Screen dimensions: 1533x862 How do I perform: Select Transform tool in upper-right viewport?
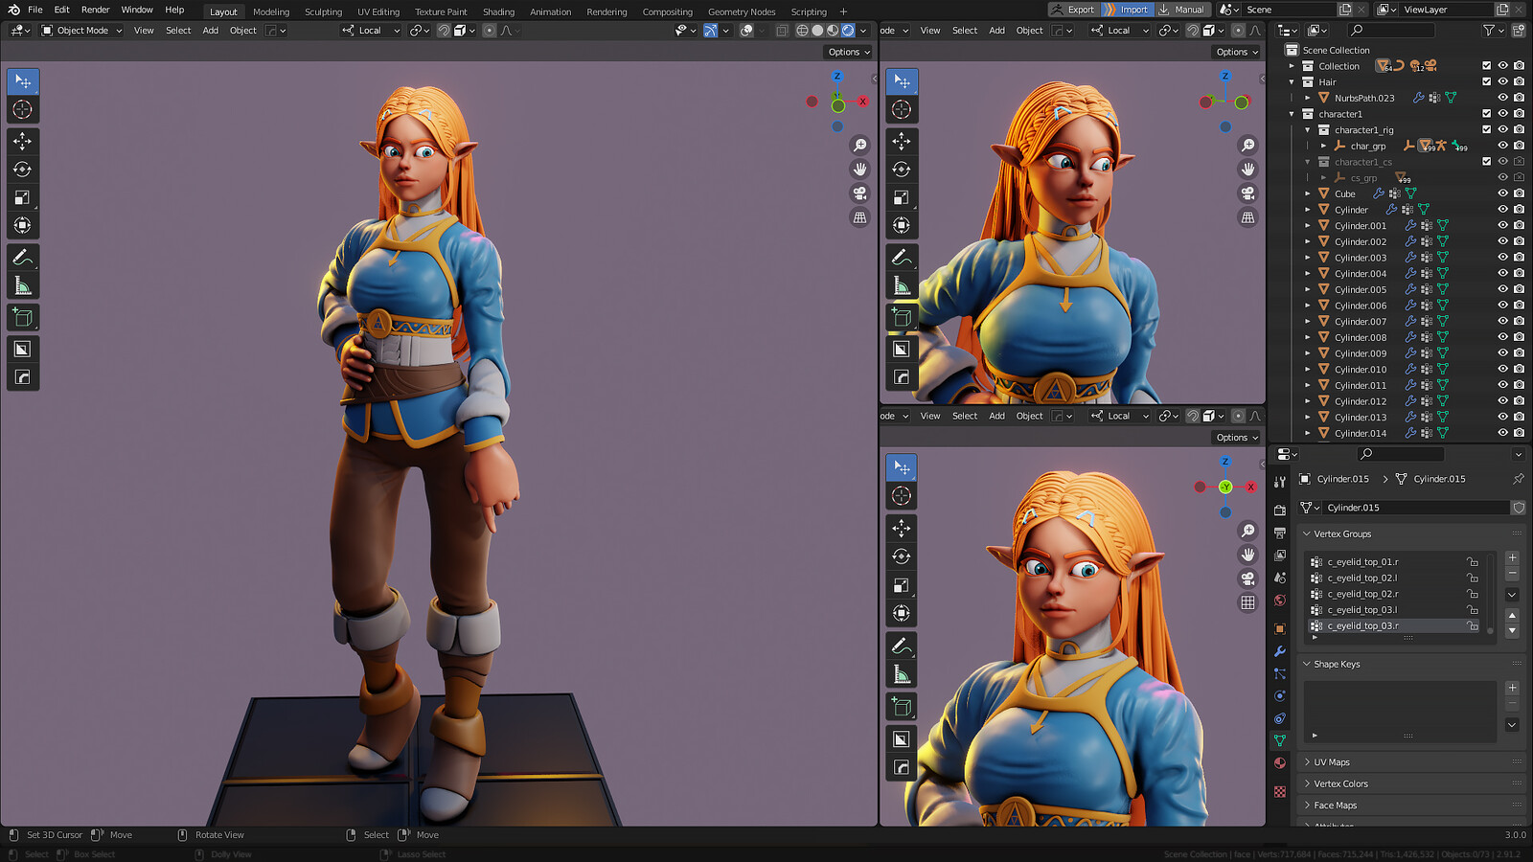pos(902,225)
